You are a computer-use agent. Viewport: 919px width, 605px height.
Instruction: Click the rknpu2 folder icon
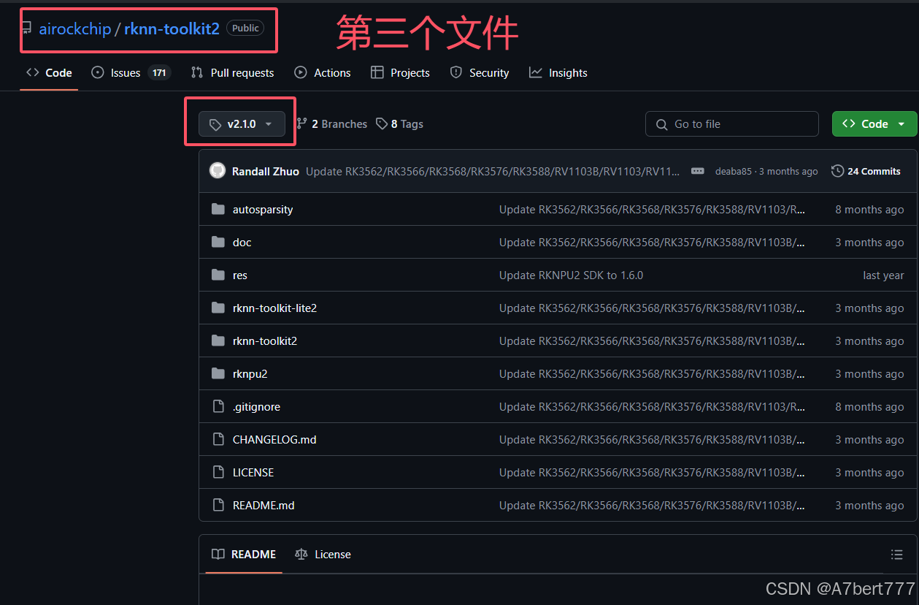(218, 373)
